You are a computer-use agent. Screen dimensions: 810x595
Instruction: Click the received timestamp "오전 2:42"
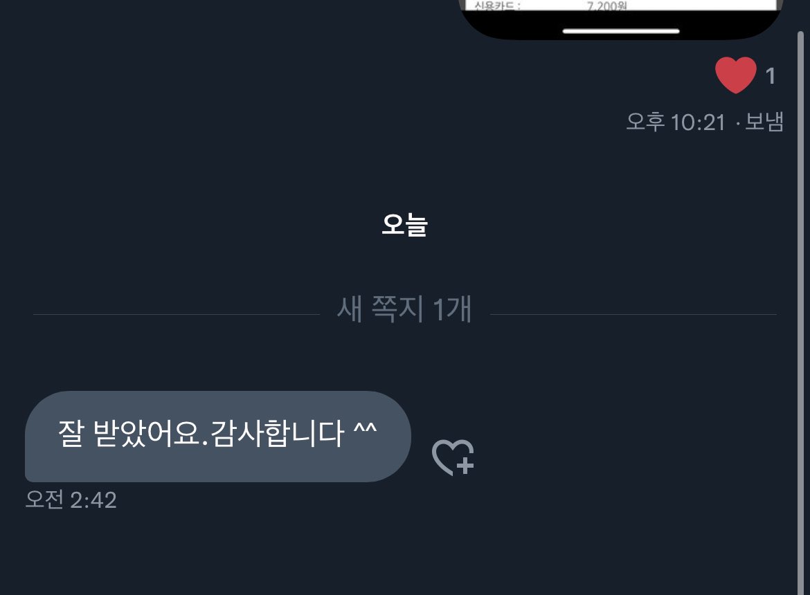point(71,500)
